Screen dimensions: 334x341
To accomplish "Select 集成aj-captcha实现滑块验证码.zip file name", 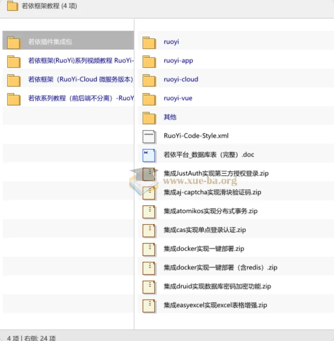I will coord(212,192).
